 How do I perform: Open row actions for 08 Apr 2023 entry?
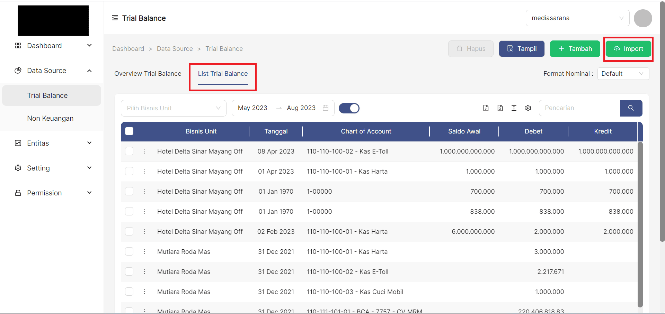coord(145,151)
